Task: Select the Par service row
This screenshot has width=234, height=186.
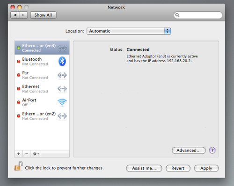Action: tap(42, 75)
